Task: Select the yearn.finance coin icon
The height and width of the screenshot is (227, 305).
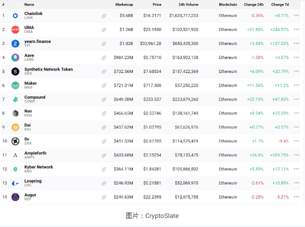Action: 15,44
